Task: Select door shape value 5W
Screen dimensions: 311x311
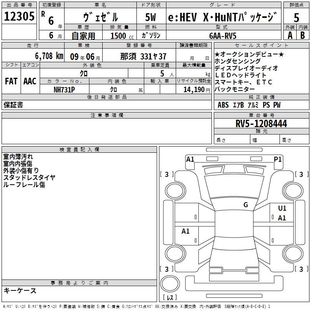Action: coord(150,17)
